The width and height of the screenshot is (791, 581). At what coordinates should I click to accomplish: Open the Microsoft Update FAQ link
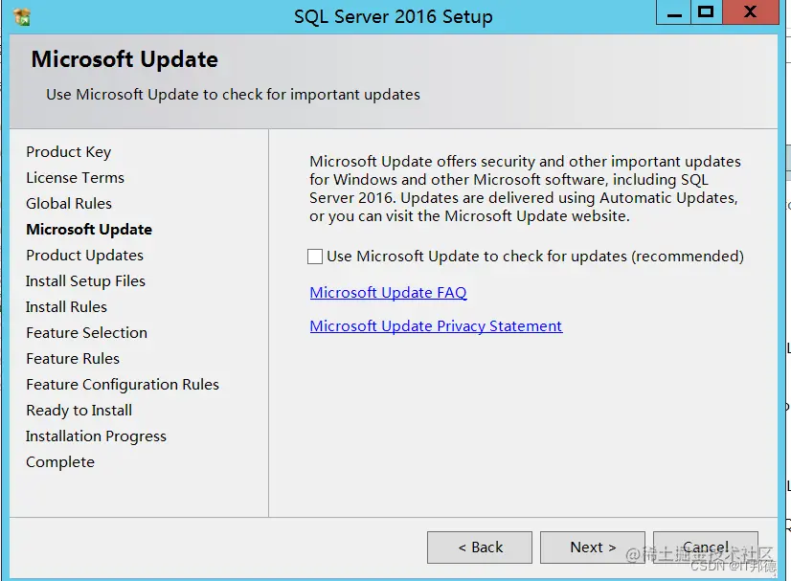(388, 293)
